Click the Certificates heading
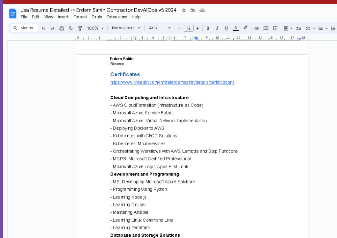Viewport: 337px width, 238px height. pos(125,75)
